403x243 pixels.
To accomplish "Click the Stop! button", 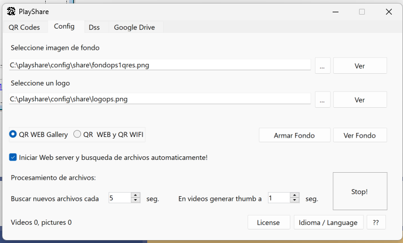I will click(360, 191).
